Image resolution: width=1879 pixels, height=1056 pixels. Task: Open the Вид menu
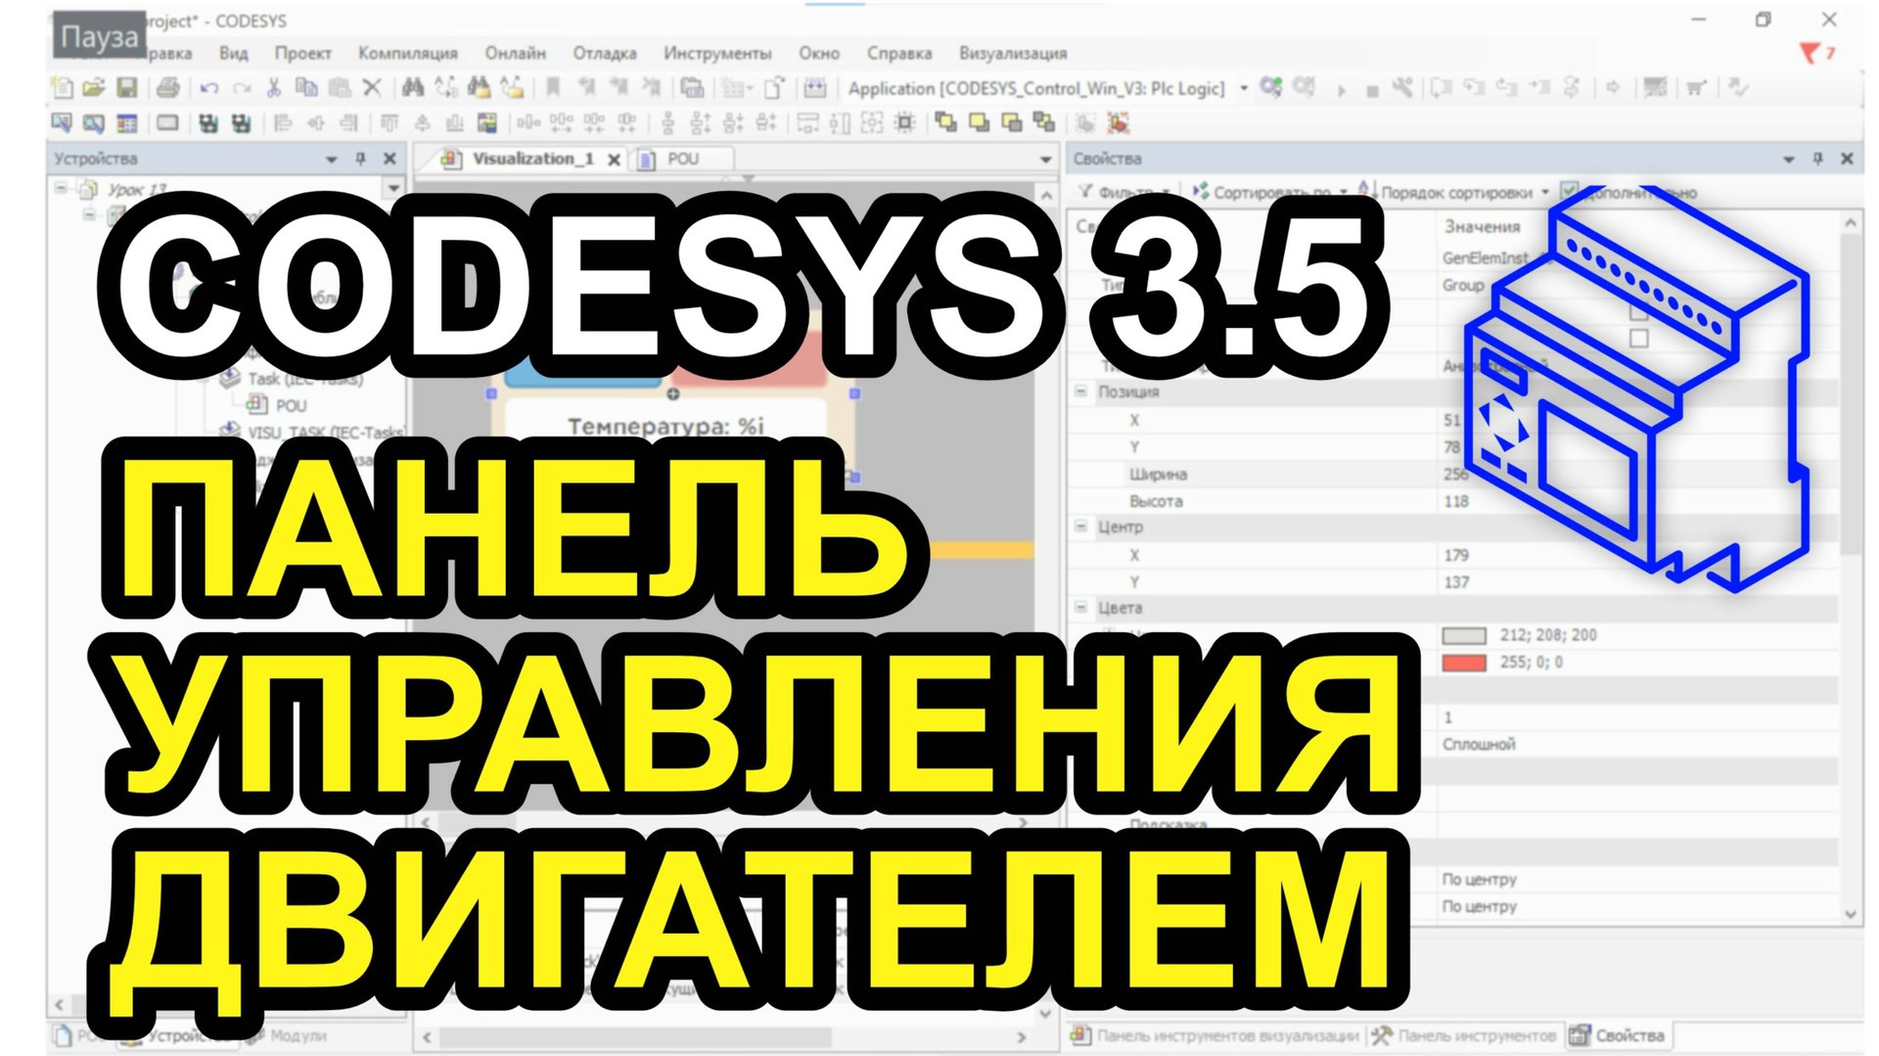(233, 53)
